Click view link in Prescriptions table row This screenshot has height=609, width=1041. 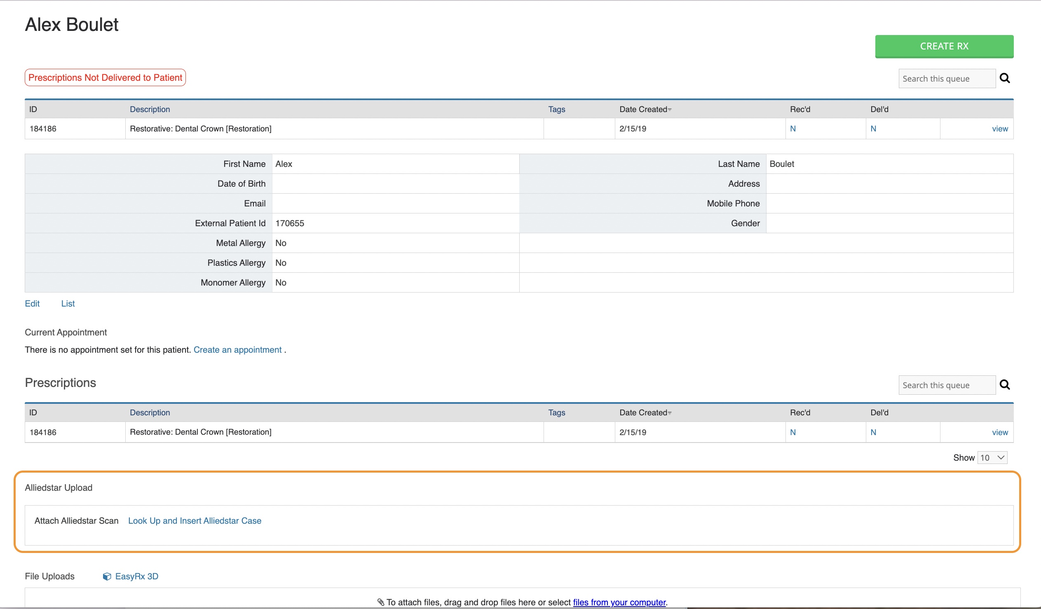pyautogui.click(x=1000, y=432)
